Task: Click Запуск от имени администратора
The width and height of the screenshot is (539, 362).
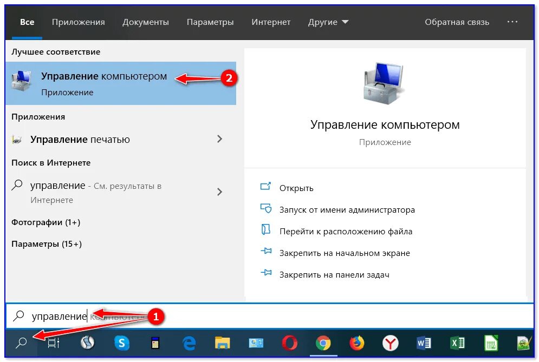Action: coord(347,210)
